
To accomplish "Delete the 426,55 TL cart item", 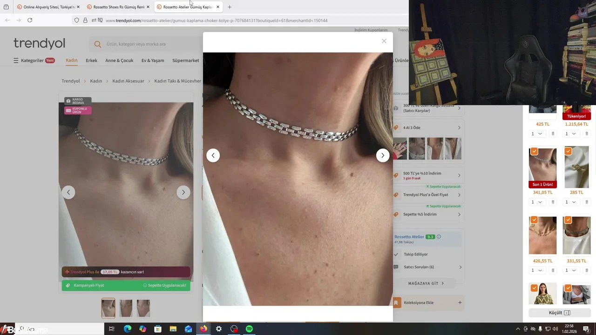I will [553, 271].
